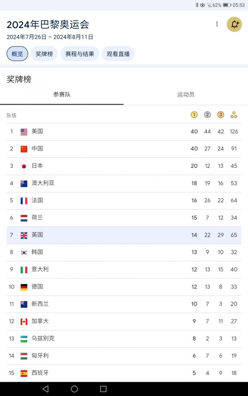Tap the silver medal column icon
Viewport: 248px width, 396px height.
pos(207,115)
